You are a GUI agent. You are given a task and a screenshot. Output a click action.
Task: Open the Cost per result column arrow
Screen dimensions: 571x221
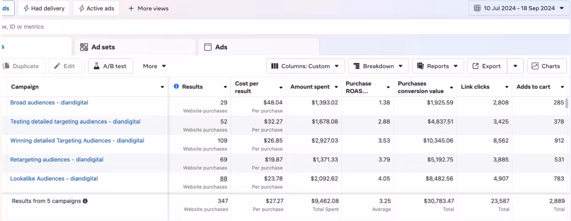[x=281, y=87]
